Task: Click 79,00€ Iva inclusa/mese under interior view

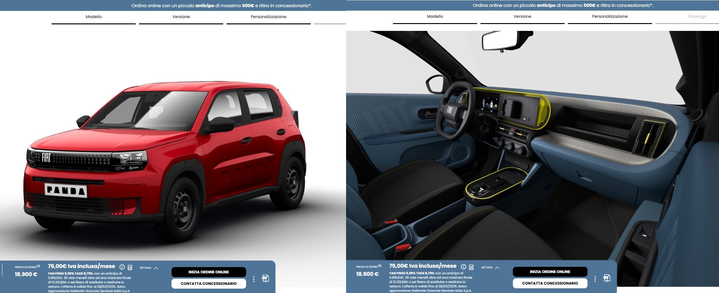Action: coord(423,266)
